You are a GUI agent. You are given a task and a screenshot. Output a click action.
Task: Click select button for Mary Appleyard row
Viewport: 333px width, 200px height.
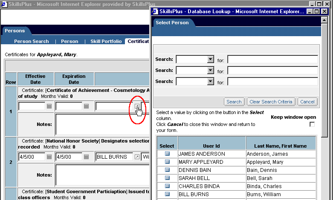[167, 162]
